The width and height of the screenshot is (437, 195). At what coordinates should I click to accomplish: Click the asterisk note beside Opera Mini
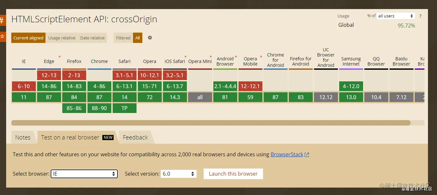pyautogui.click(x=211, y=57)
